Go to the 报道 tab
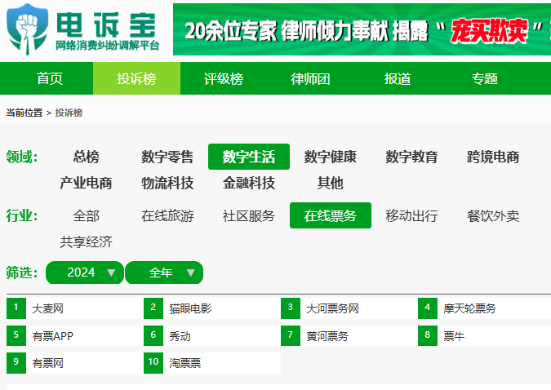551x390 pixels. [398, 78]
